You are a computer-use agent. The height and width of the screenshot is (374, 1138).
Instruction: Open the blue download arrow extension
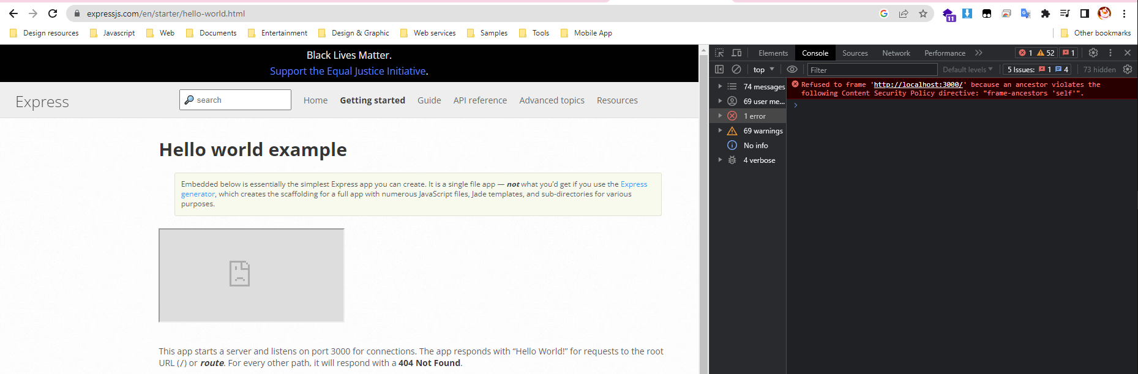967,13
